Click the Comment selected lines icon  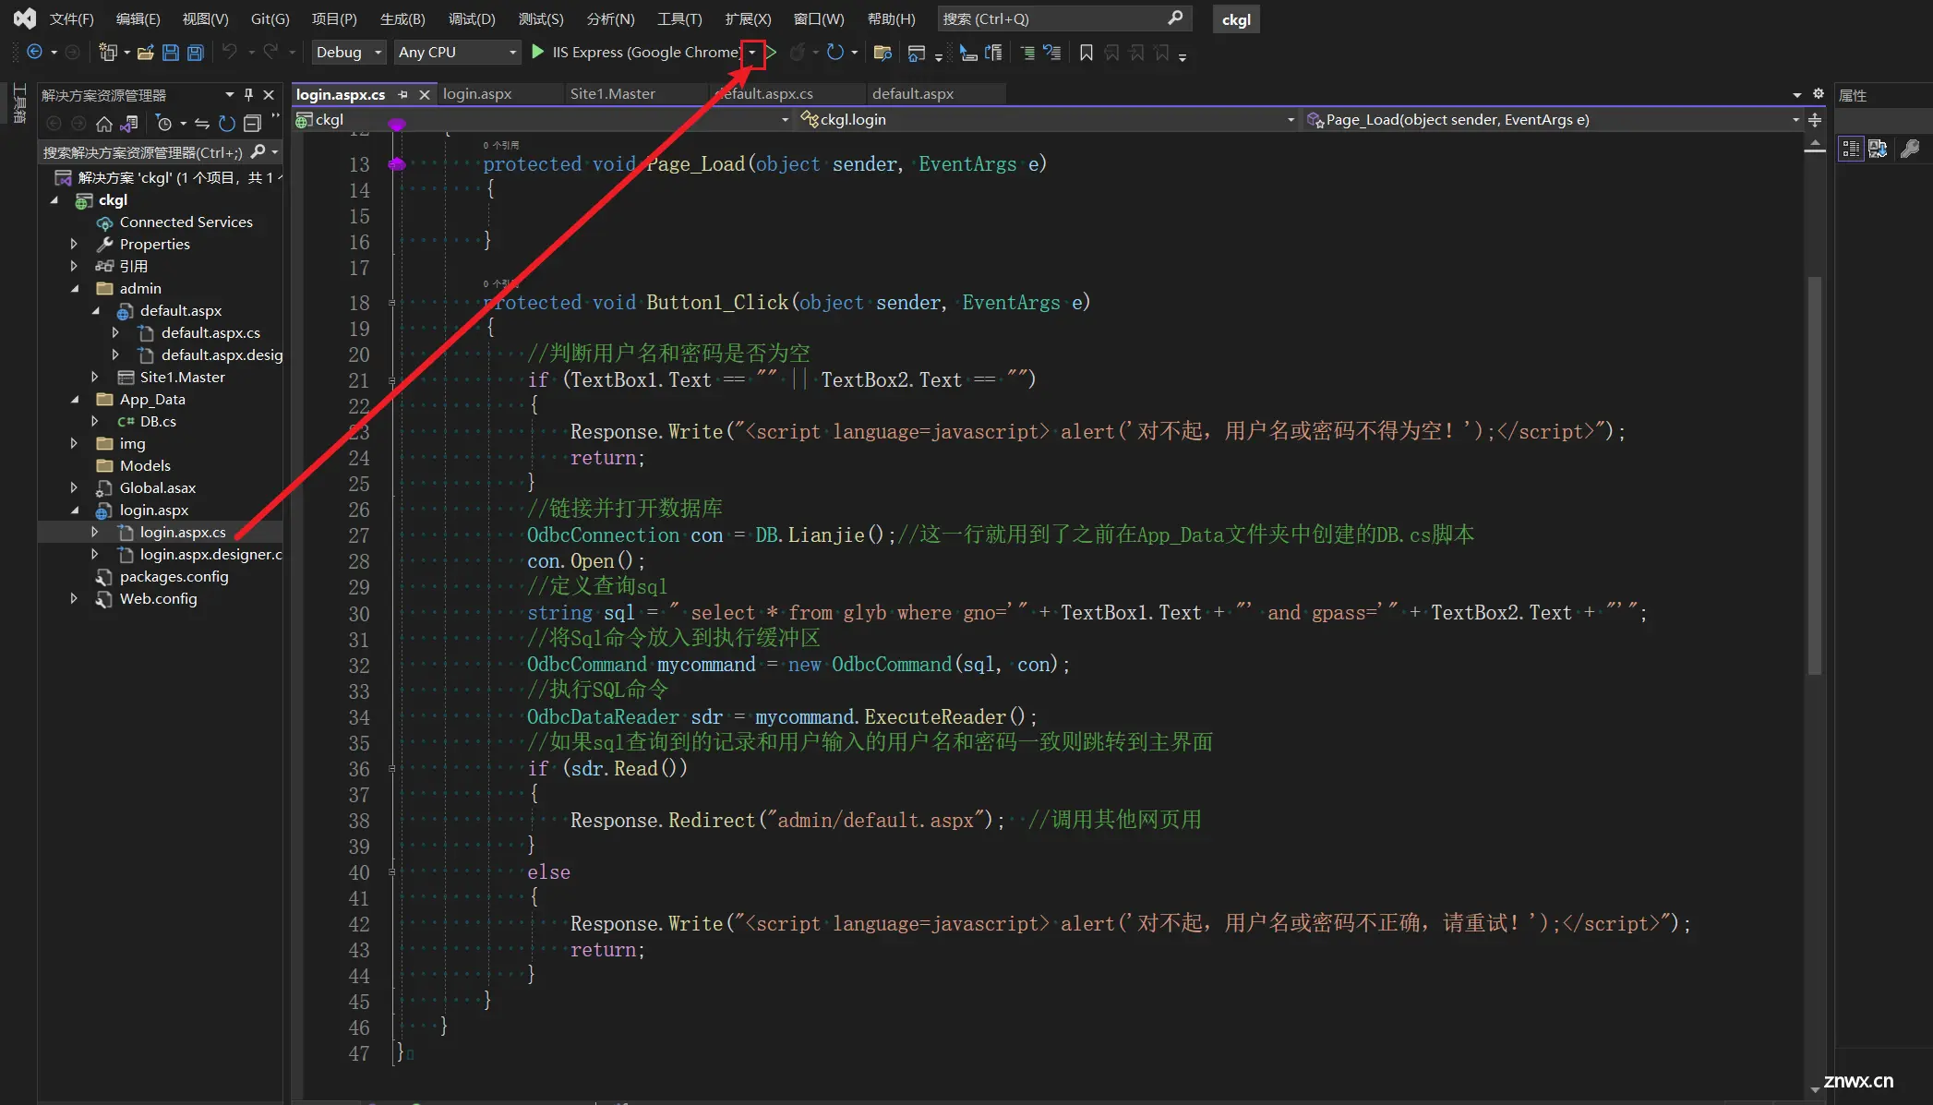click(x=1027, y=53)
